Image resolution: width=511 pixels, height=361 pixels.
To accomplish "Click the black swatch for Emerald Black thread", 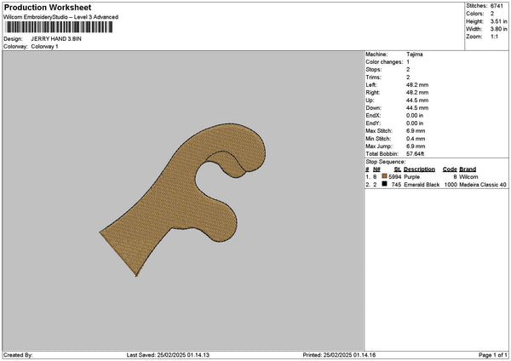I will click(x=386, y=184).
